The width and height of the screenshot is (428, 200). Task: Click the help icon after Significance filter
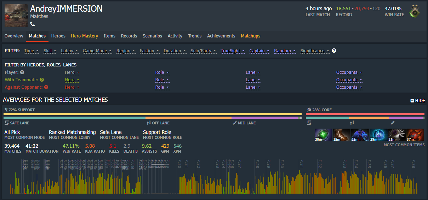coord(334,51)
